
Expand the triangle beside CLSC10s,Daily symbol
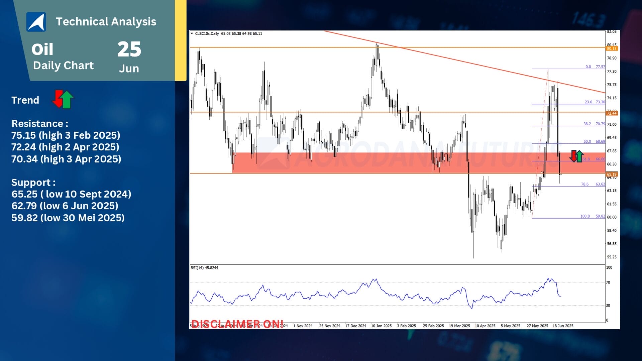[192, 33]
